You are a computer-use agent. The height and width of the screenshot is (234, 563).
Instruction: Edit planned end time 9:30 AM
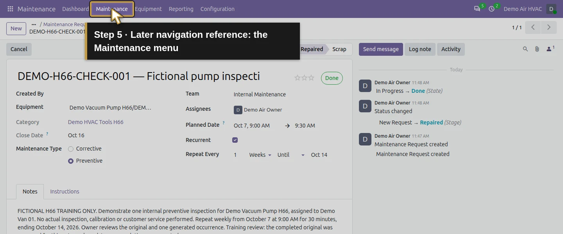point(305,126)
